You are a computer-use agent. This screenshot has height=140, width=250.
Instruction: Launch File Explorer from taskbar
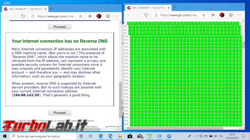120,136
